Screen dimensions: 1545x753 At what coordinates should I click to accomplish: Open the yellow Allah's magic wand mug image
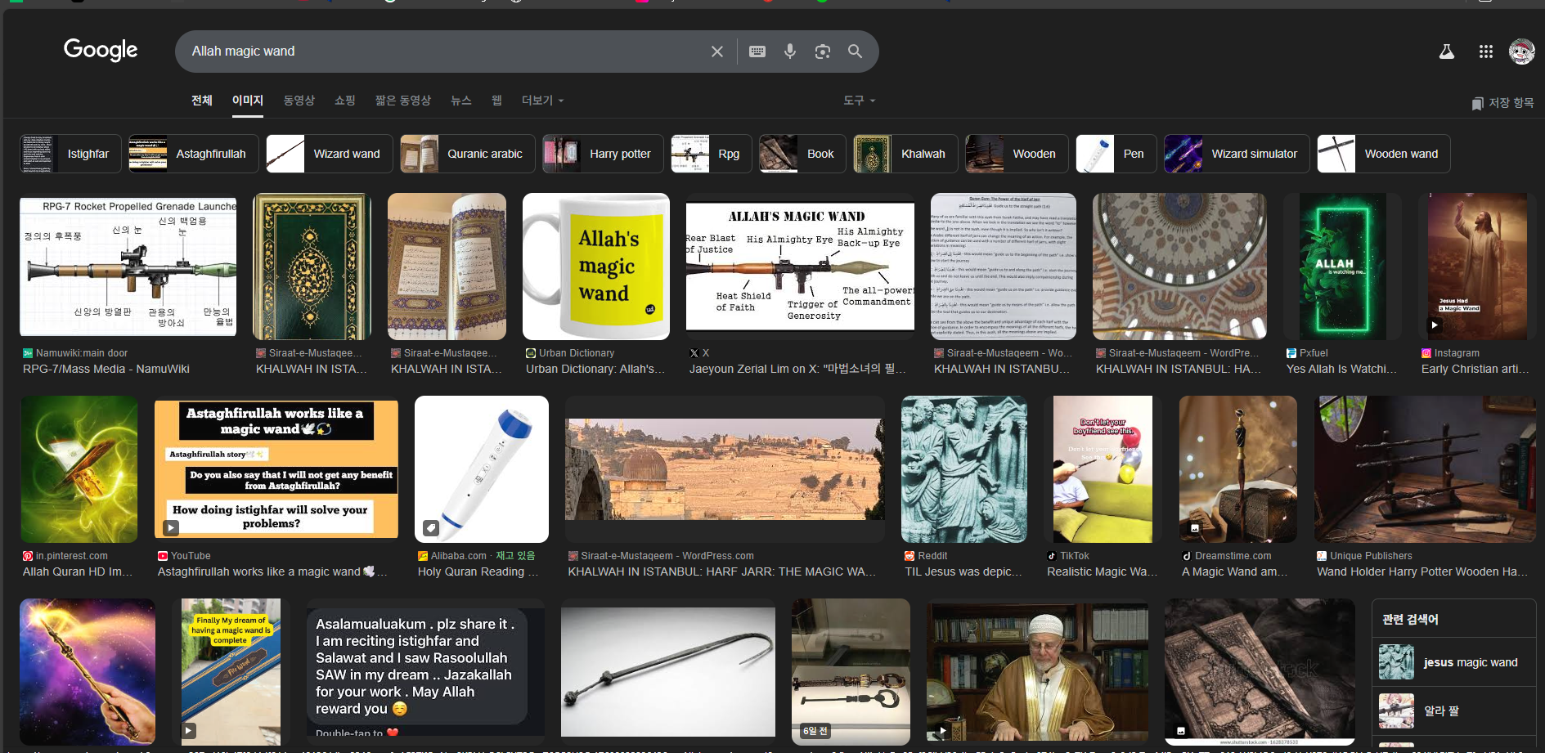(595, 267)
